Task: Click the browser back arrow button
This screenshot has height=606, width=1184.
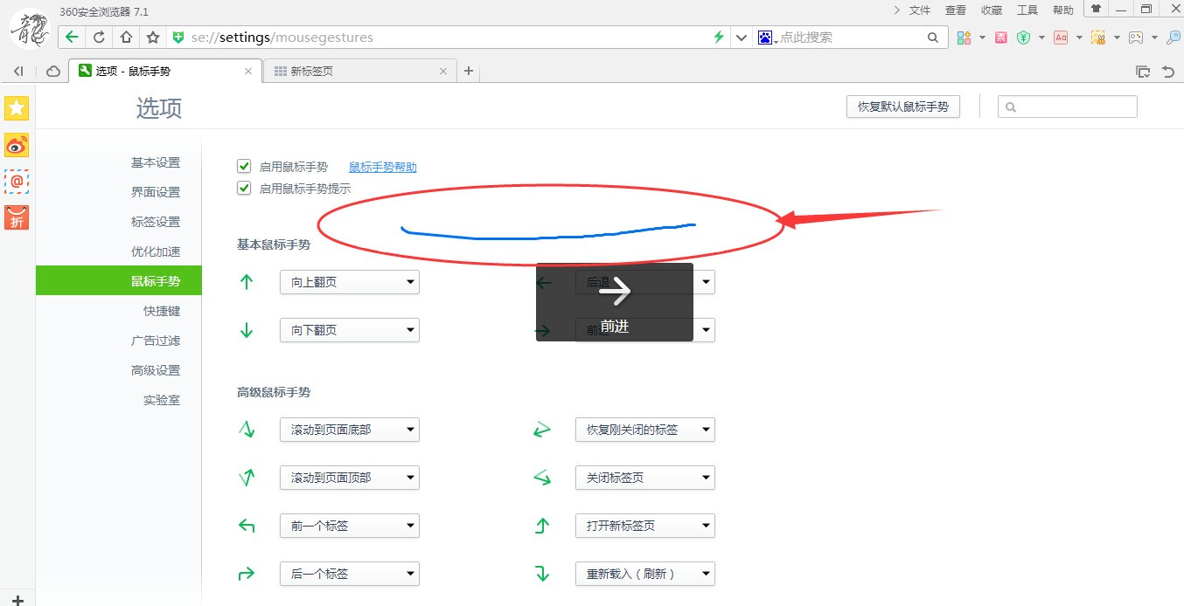Action: (x=72, y=38)
